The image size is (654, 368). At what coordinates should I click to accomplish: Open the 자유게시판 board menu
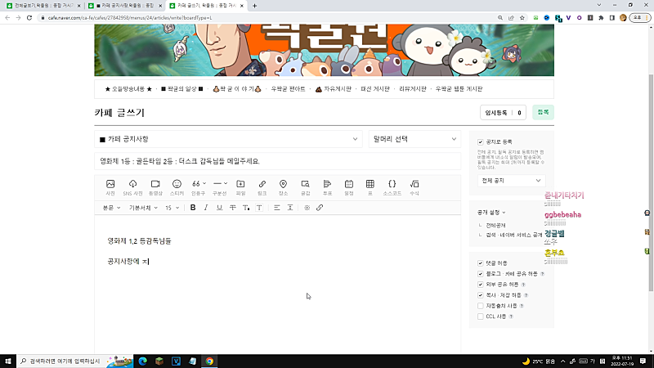[334, 89]
